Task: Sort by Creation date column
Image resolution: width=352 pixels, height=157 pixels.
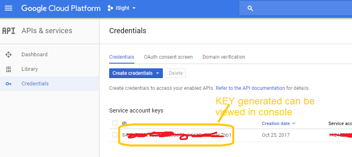Action: (276, 123)
